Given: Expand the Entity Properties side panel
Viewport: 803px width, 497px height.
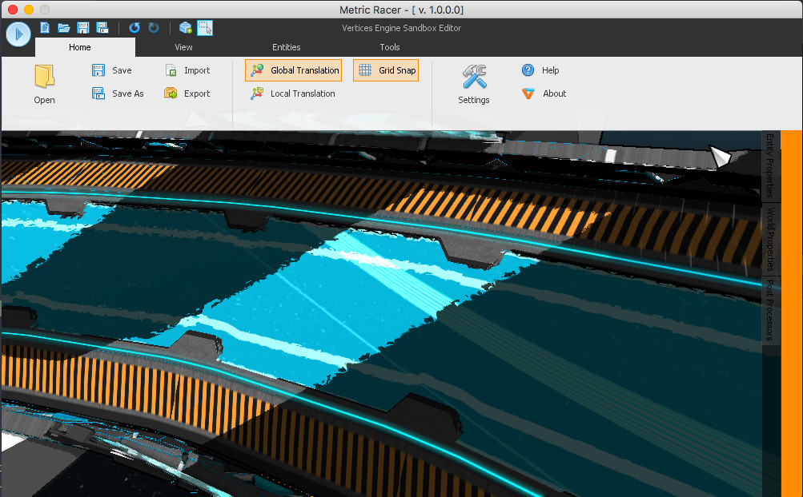Looking at the screenshot, I should tap(771, 166).
